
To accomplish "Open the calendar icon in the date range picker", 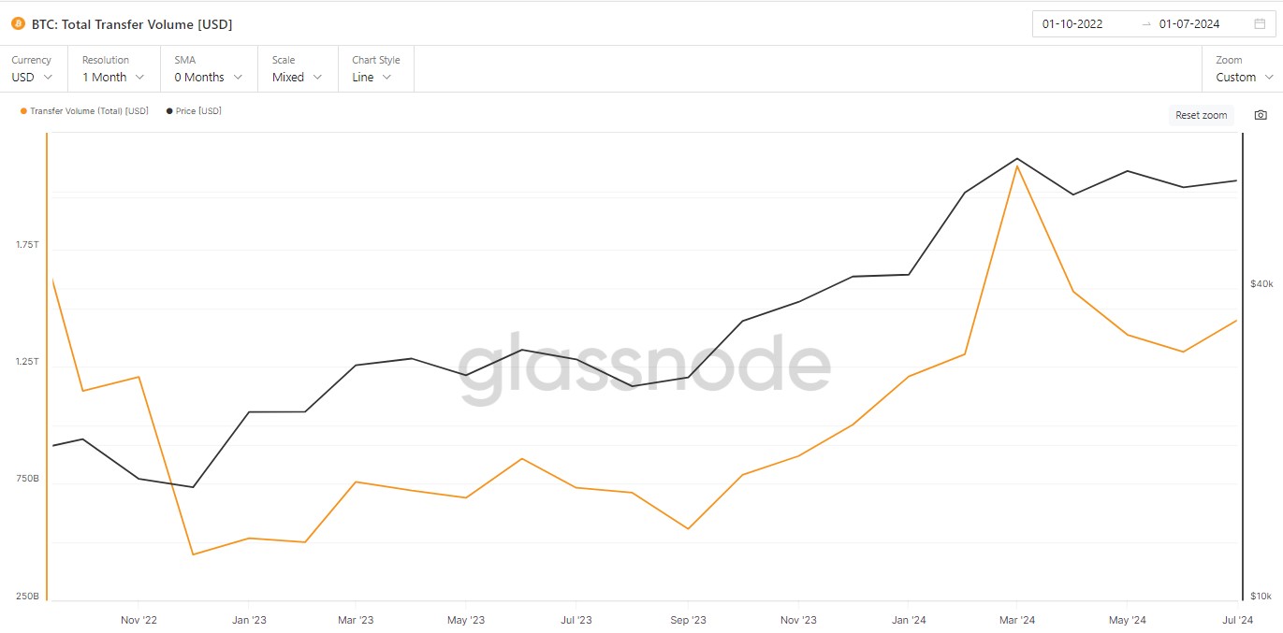I will pyautogui.click(x=1258, y=23).
